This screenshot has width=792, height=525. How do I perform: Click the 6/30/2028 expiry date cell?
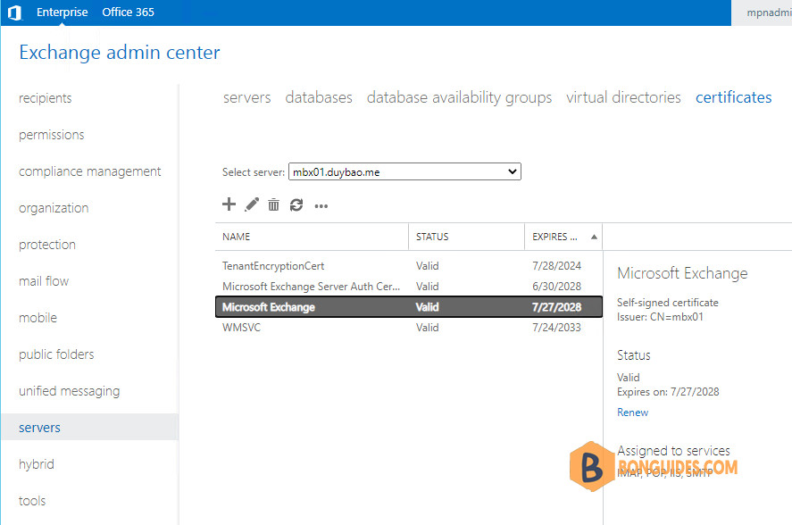556,287
